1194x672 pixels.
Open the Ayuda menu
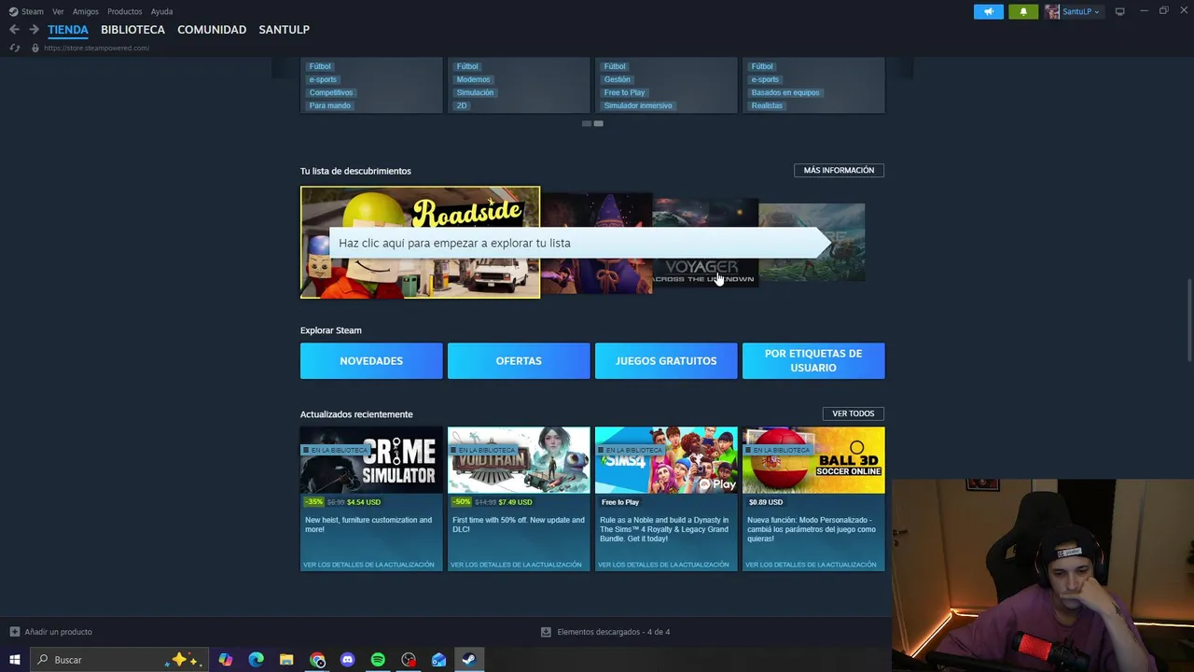click(161, 11)
